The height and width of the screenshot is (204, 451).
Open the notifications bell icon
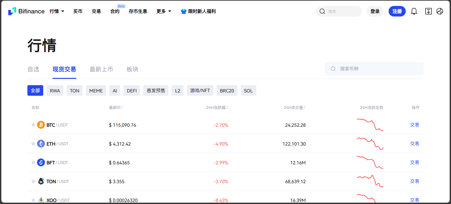(414, 11)
